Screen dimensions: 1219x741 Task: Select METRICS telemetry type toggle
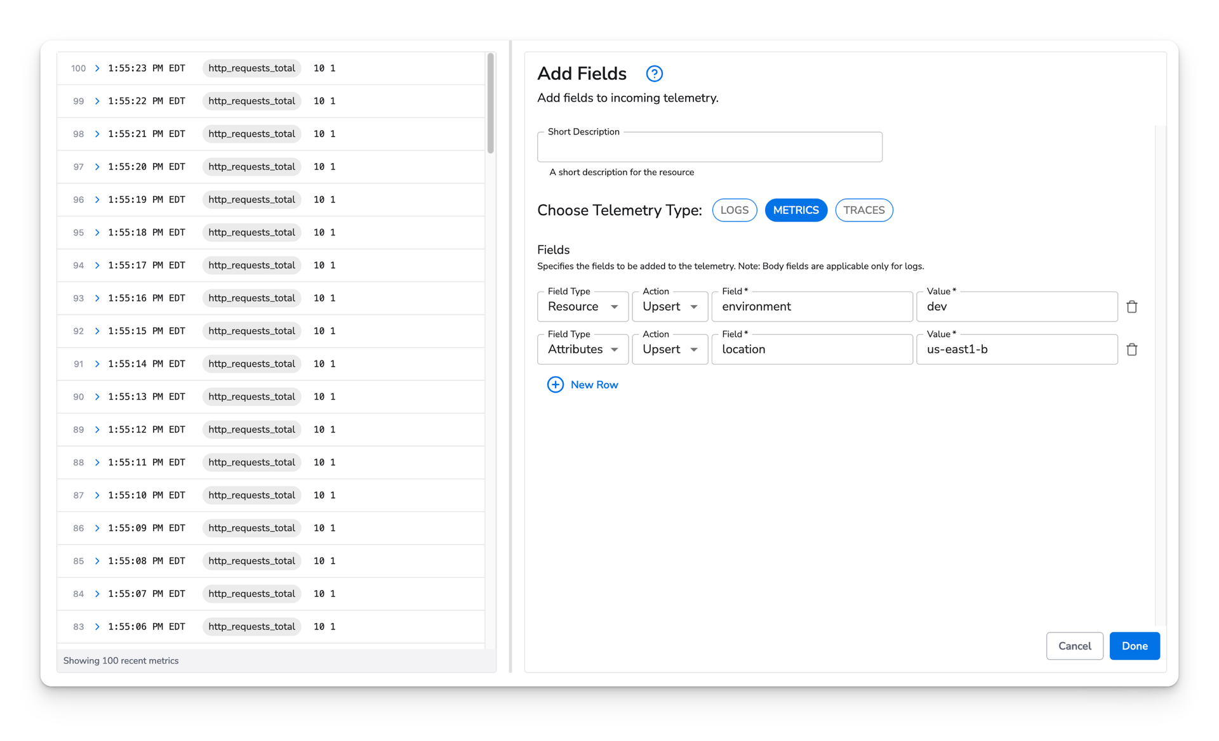[x=796, y=209]
